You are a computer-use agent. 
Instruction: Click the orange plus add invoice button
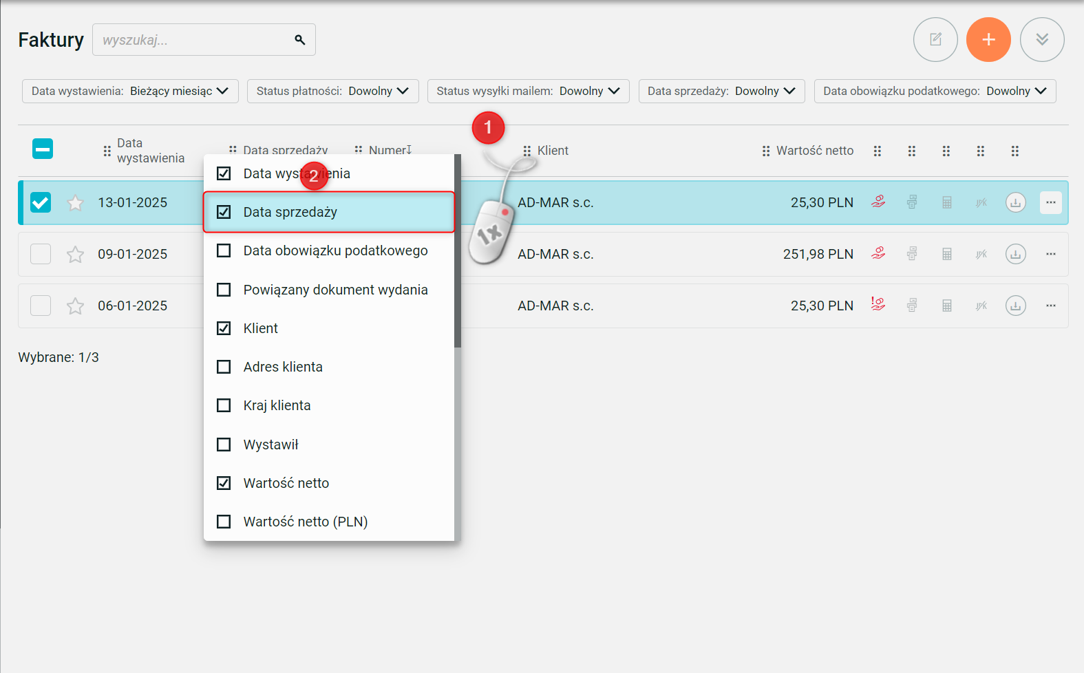[988, 40]
